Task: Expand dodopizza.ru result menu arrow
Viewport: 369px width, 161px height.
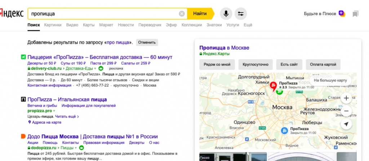Action: [x=76, y=148]
